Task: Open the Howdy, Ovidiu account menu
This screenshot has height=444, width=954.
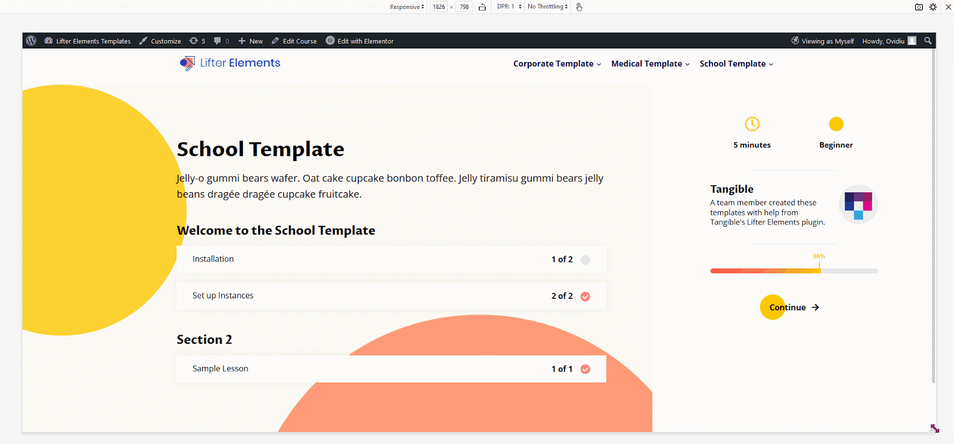Action: (x=889, y=41)
